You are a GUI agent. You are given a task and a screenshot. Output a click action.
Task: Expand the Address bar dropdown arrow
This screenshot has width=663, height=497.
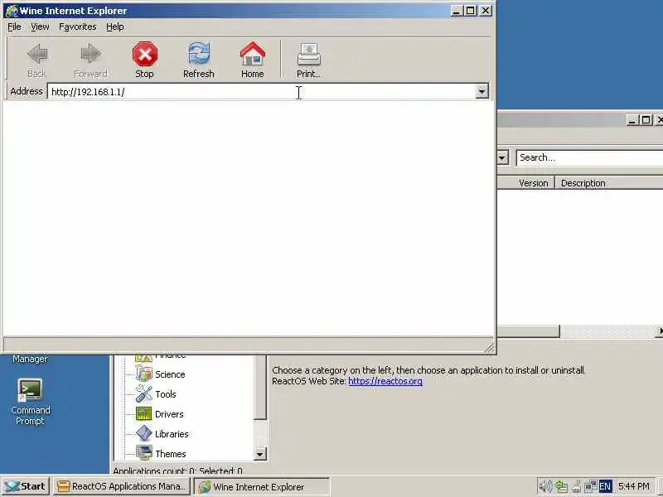click(x=482, y=91)
